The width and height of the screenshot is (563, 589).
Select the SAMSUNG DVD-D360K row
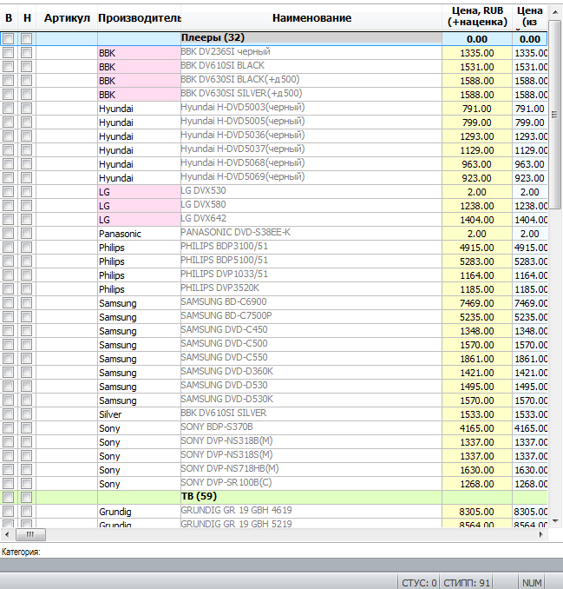click(x=273, y=373)
